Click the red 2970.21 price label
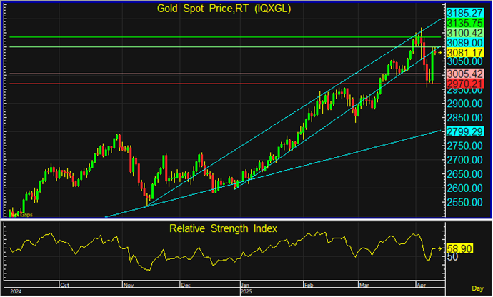Image resolution: width=493 pixels, height=297 pixels. click(464, 84)
